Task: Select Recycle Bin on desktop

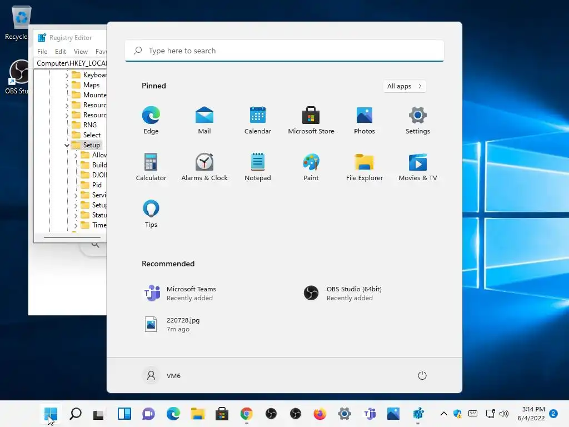Action: 21,22
